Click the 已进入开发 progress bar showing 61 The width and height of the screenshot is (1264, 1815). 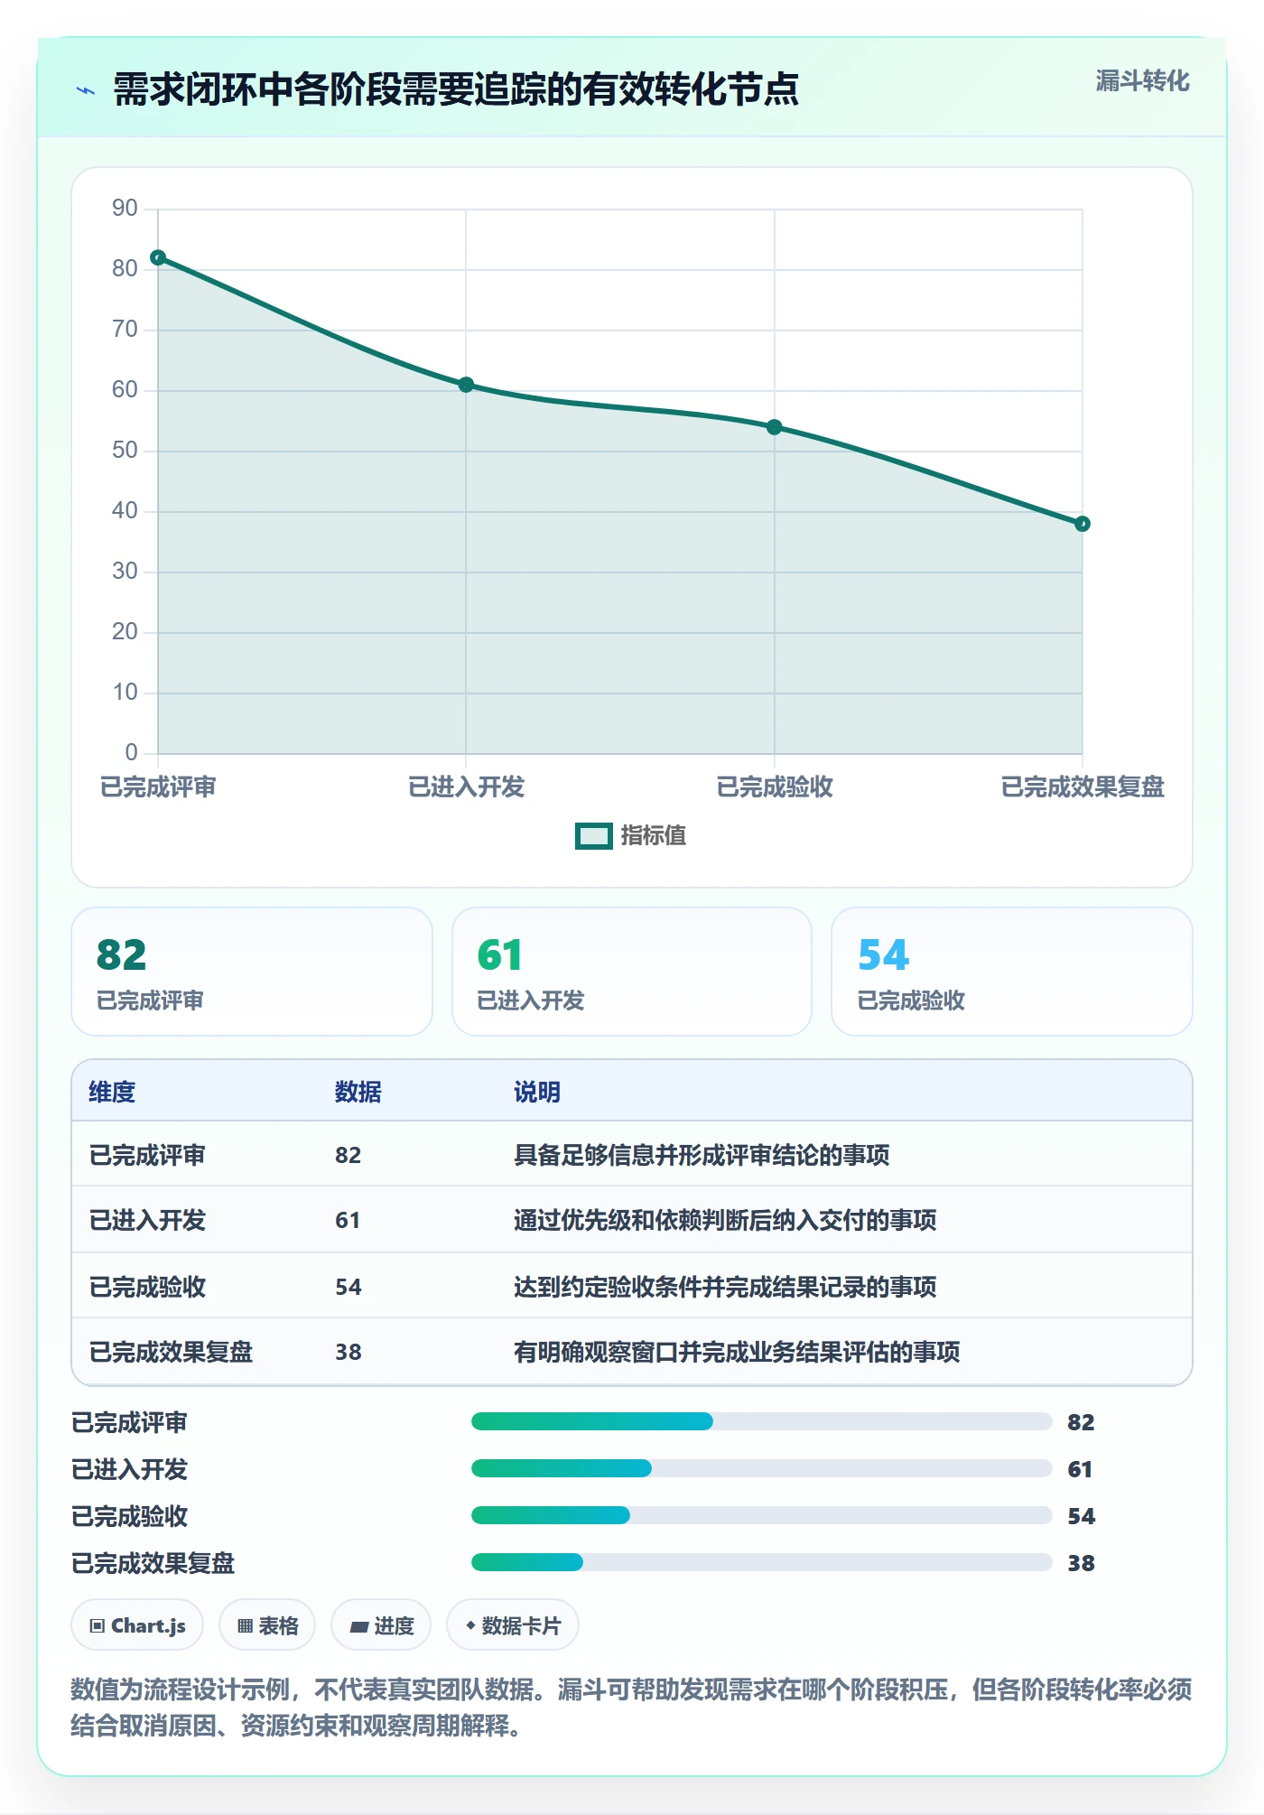762,1468
